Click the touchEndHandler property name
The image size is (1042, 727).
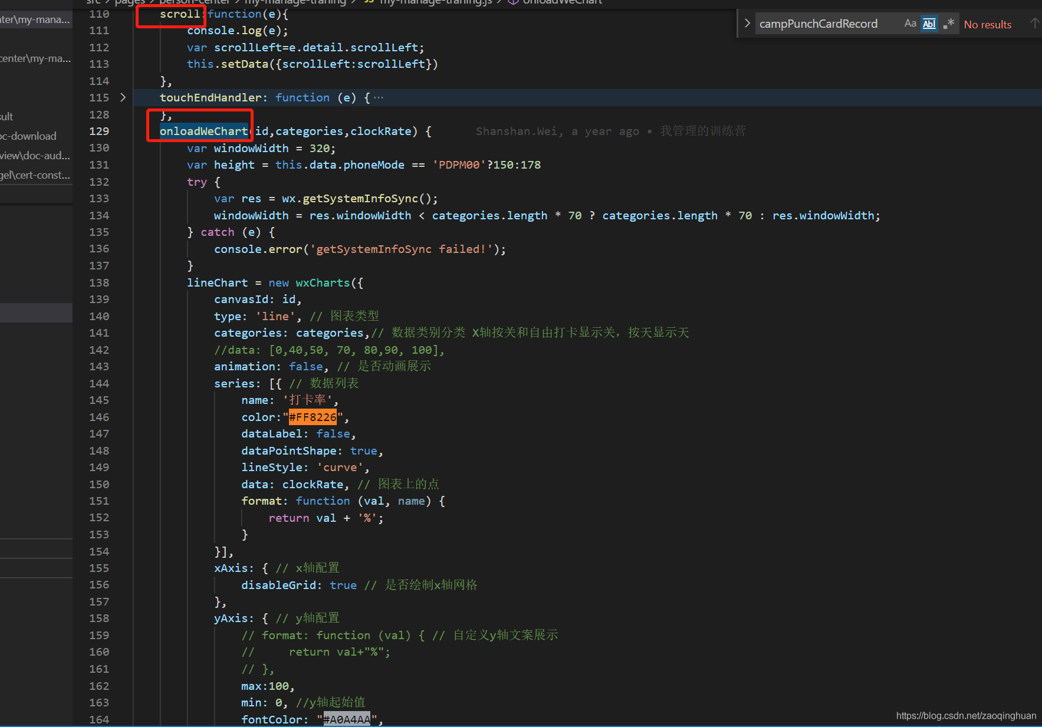tap(211, 97)
